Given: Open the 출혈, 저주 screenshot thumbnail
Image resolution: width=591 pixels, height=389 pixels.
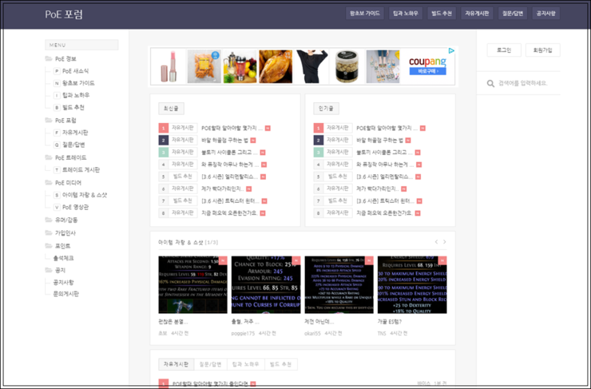Looking at the screenshot, I should click(266, 285).
